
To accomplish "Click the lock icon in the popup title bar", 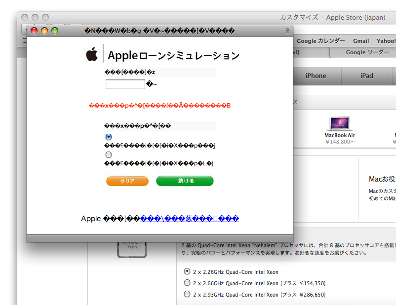I will pos(287,31).
